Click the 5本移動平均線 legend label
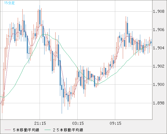The image size is (167, 134). pos(26,130)
